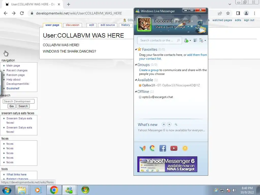
Task: Bookmark this page with the star icon
Action: click(228, 13)
